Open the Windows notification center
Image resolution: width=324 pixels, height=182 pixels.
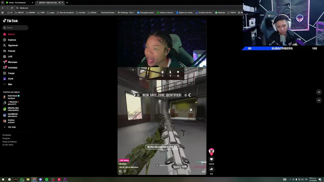(320, 179)
